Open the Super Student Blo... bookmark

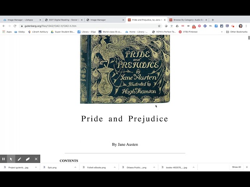[x=62, y=32]
